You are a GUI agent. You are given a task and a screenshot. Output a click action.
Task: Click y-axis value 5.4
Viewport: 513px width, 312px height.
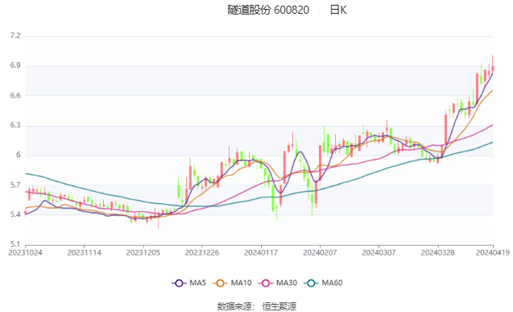[15, 214]
